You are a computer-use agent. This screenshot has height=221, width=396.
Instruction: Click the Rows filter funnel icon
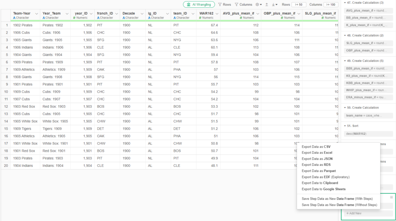220,5
